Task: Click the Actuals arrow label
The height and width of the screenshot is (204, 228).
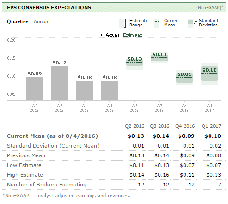Action: point(110,35)
